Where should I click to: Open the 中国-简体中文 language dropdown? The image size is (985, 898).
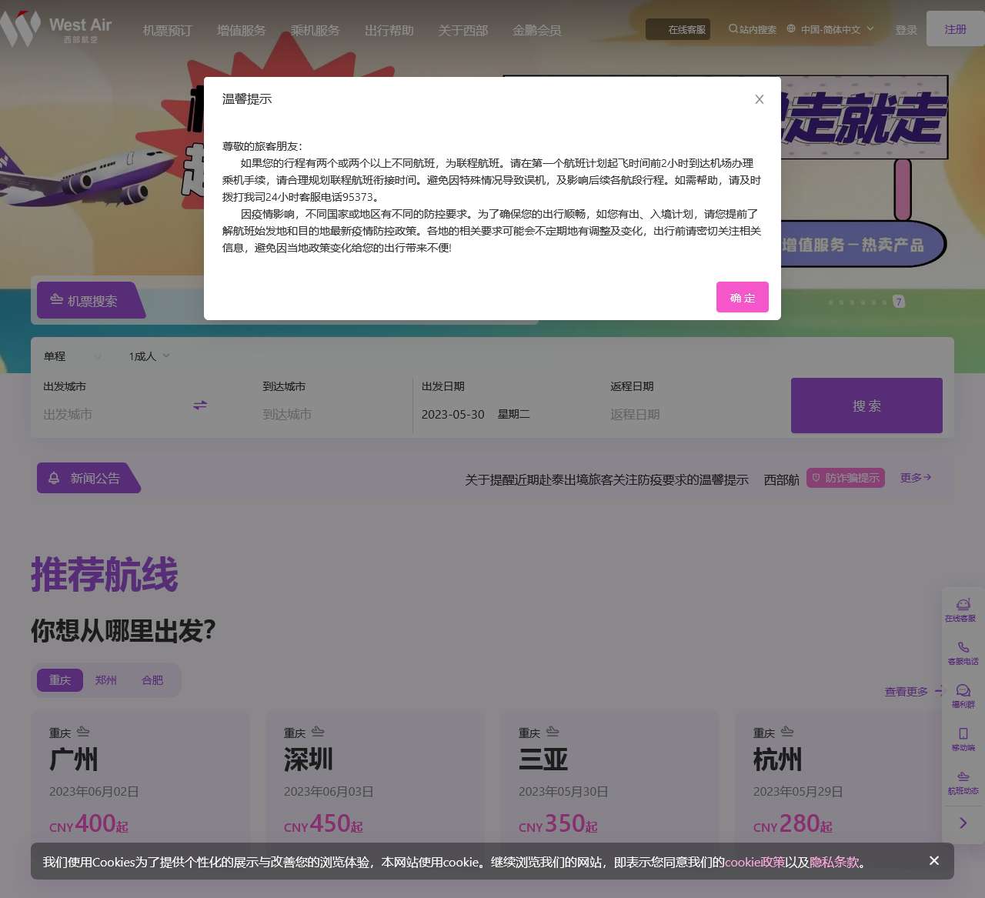pyautogui.click(x=830, y=29)
